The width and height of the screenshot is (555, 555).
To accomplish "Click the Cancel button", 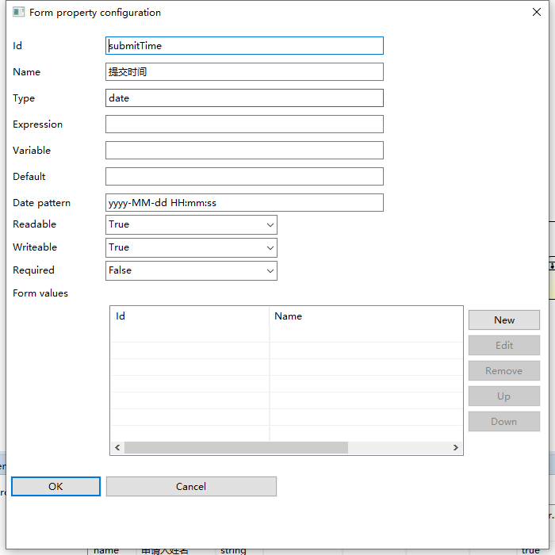I will 191,487.
